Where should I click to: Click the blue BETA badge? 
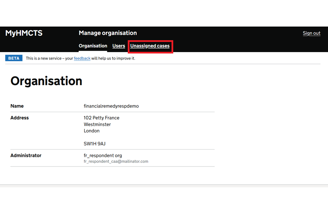[14, 58]
